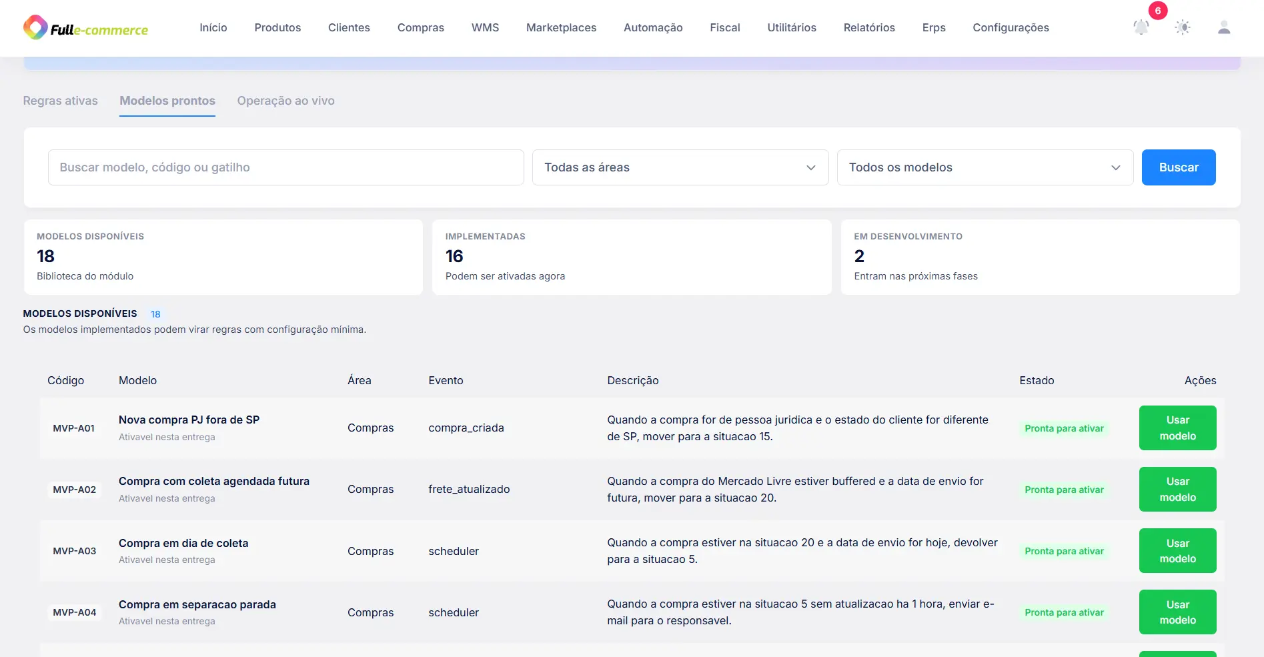This screenshot has height=657, width=1264.
Task: Open the Configurações menu
Action: [x=1011, y=27]
